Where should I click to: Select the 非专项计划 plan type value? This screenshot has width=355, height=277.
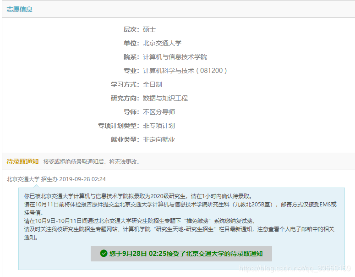[159, 126]
